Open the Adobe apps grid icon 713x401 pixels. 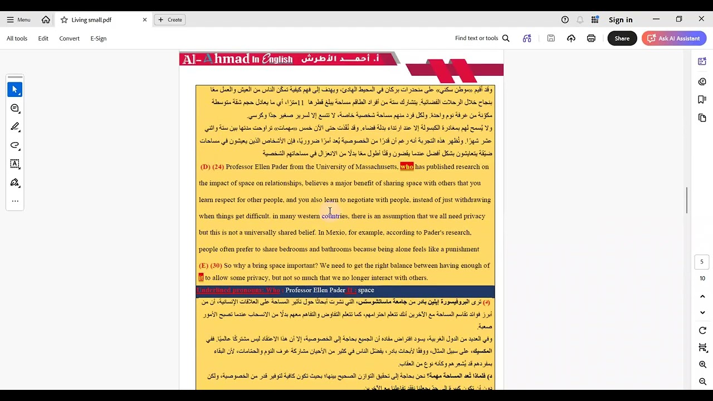(595, 19)
